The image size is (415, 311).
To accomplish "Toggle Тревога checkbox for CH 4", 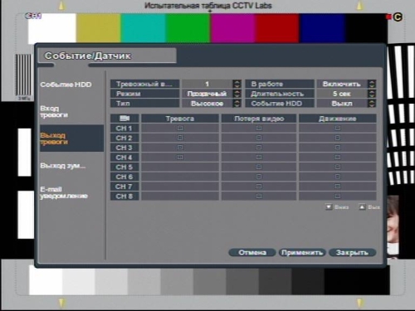I will 180,157.
